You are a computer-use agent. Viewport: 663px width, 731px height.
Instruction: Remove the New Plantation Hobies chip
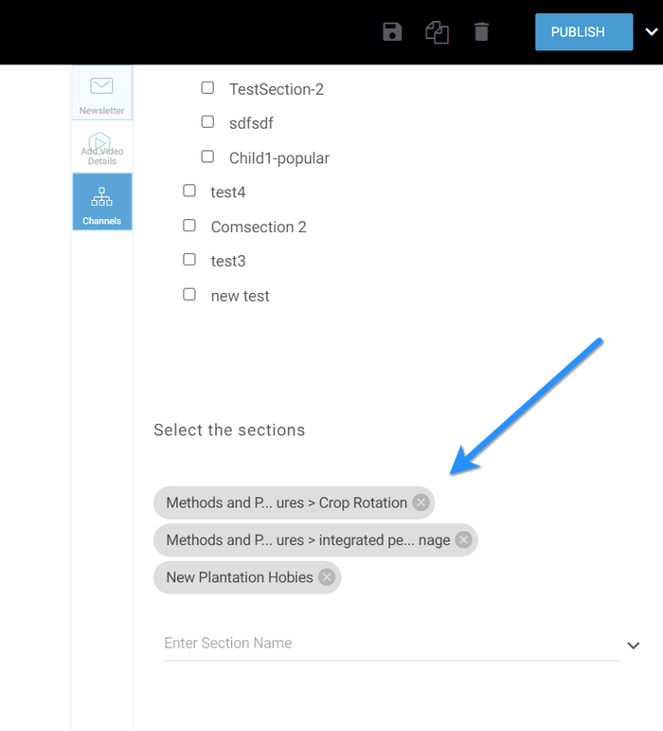[327, 576]
